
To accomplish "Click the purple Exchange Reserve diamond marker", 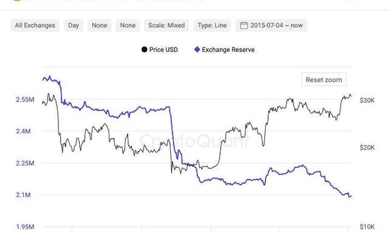I will click(197, 50).
